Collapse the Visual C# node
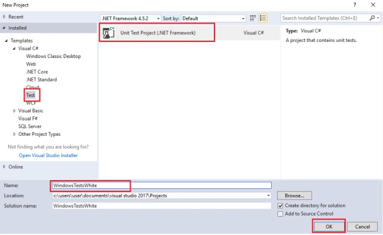Viewport: 383px width, 235px height. point(14,48)
